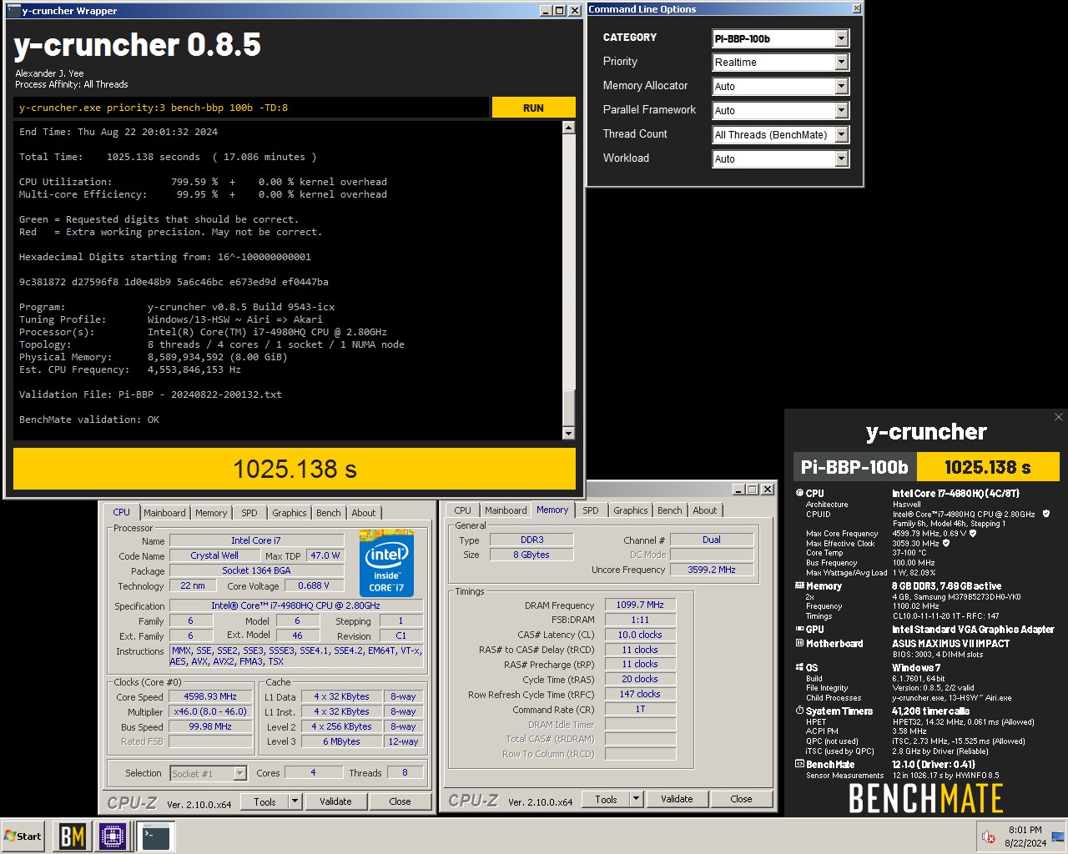Open the terminal icon on the taskbar
The height and width of the screenshot is (854, 1068).
tap(155, 836)
